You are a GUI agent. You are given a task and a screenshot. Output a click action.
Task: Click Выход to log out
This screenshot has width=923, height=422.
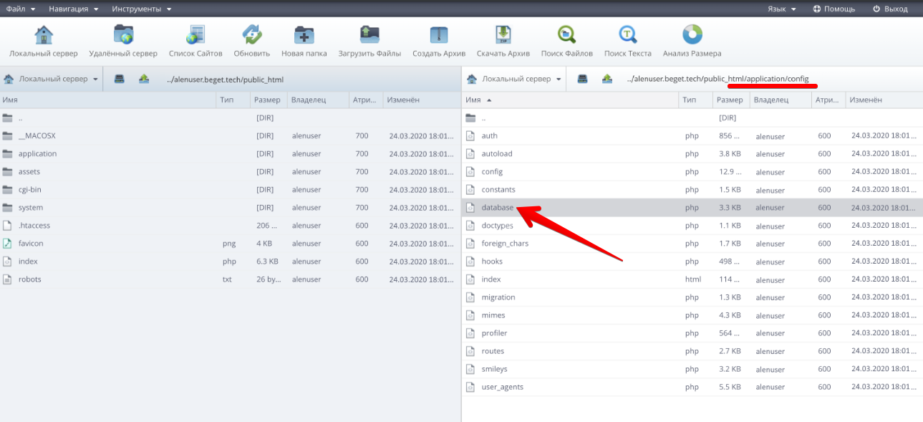[890, 9]
